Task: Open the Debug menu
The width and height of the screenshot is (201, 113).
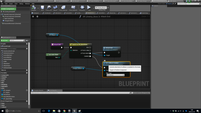Action: click(21, 4)
